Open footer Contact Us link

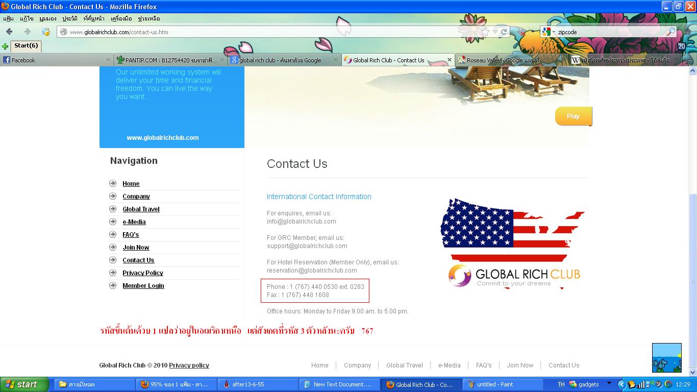coord(564,365)
